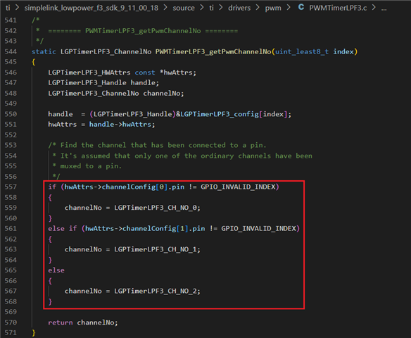Select the 'source' breadcrumb segment
Image resolution: width=411 pixels, height=338 pixels.
pyautogui.click(x=184, y=8)
